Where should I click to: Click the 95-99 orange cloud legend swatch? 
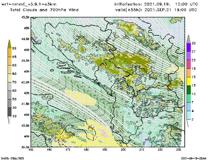(x=10, y=53)
